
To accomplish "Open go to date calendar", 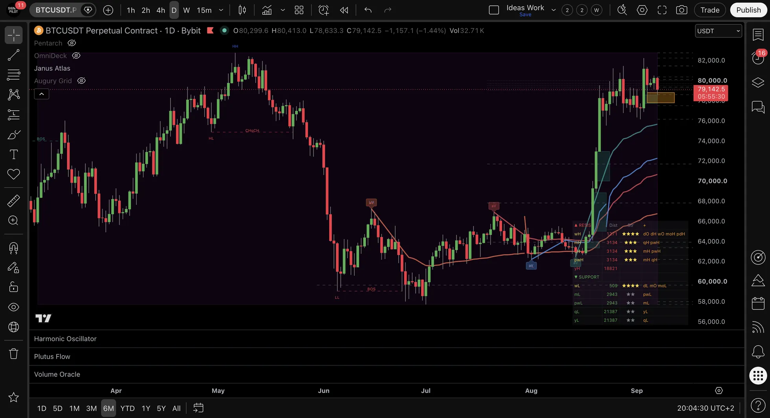I will (198, 408).
